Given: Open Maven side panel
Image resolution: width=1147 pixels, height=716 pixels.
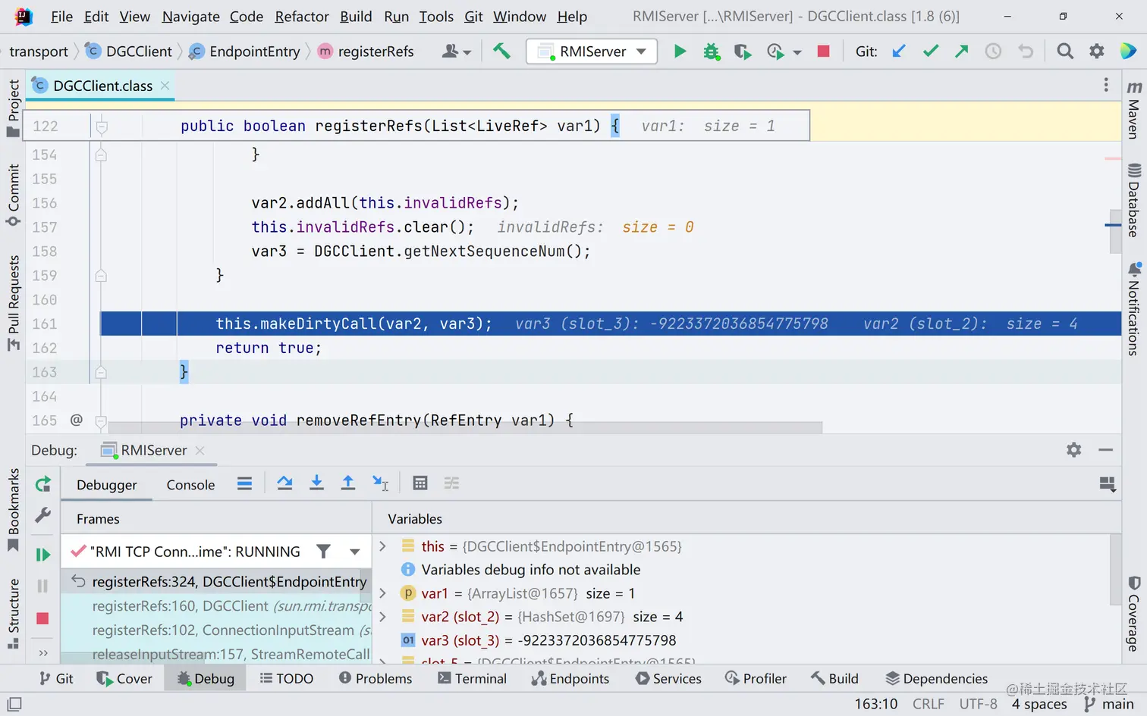Looking at the screenshot, I should click(x=1134, y=110).
